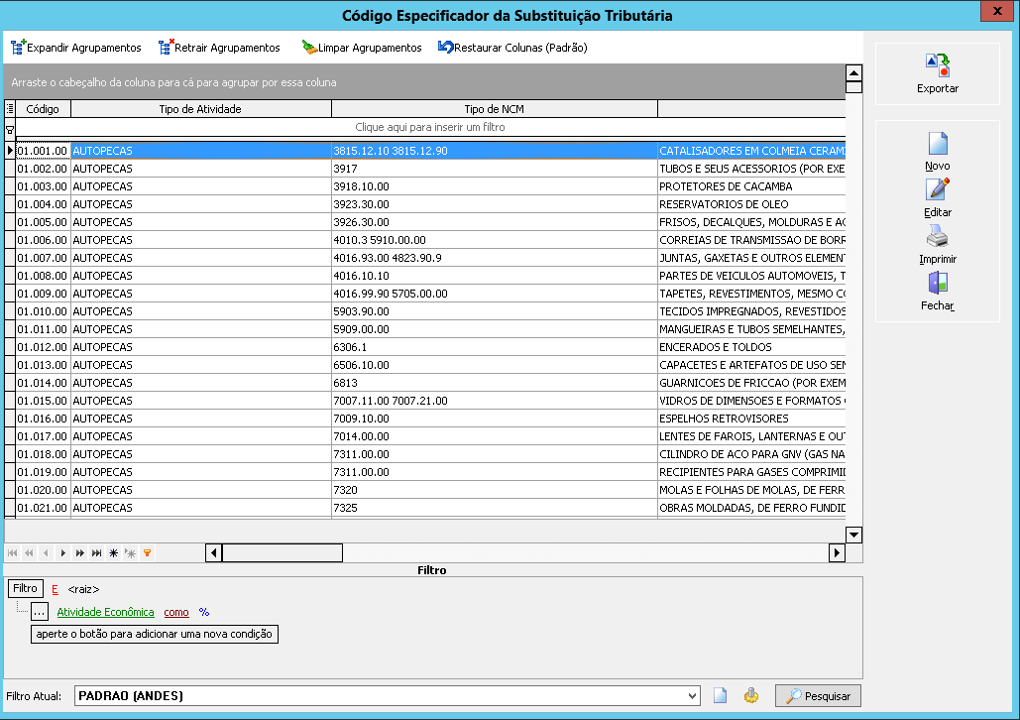Click horizontal scrollbar left arrow

[x=213, y=553]
